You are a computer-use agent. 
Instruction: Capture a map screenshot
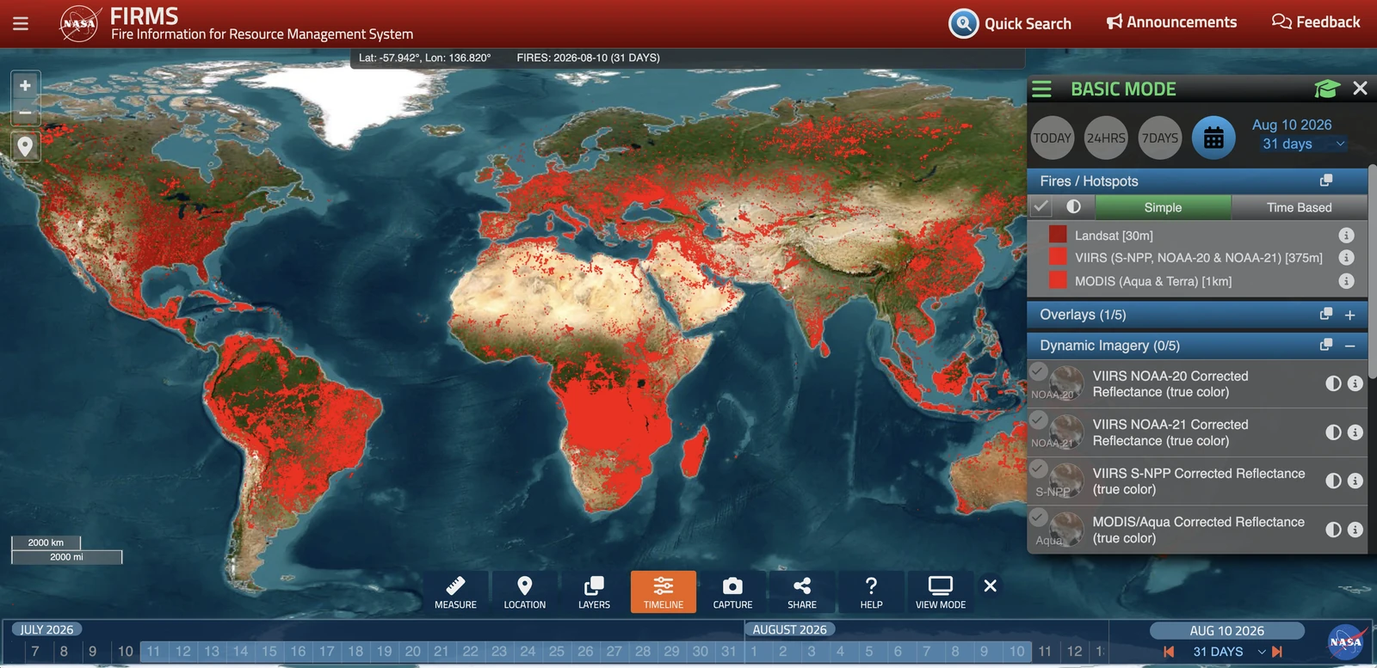coord(732,592)
